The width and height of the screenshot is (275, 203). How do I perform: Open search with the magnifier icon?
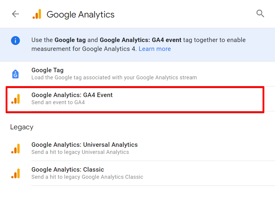coord(260,14)
